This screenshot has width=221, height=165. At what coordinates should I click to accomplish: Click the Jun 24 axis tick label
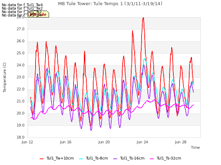pos(142,142)
